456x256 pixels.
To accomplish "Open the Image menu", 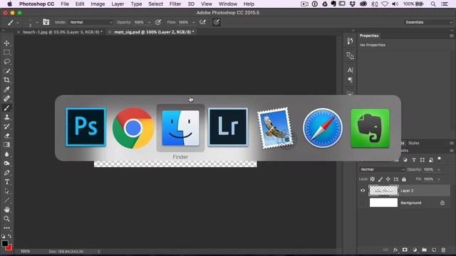I will click(98, 4).
